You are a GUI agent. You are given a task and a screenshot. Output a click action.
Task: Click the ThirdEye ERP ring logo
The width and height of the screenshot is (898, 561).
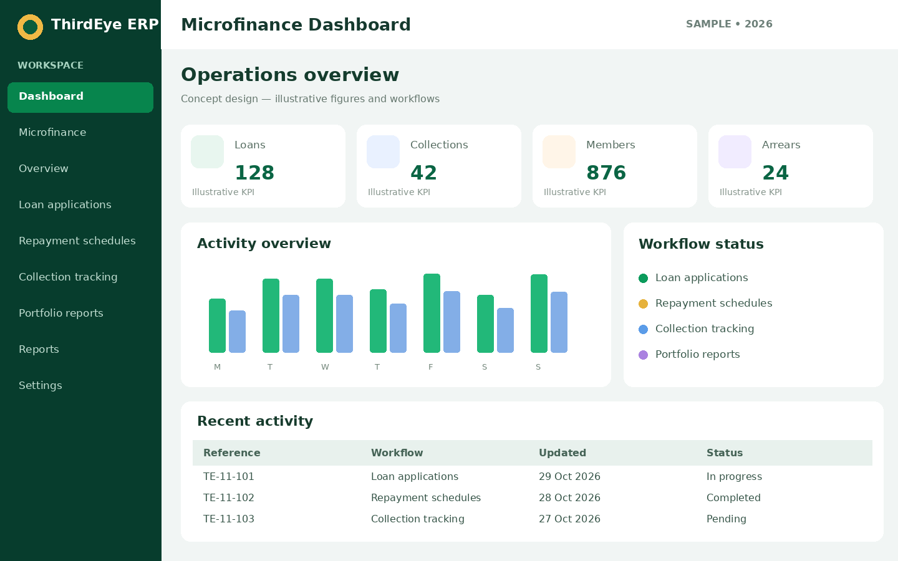30,27
